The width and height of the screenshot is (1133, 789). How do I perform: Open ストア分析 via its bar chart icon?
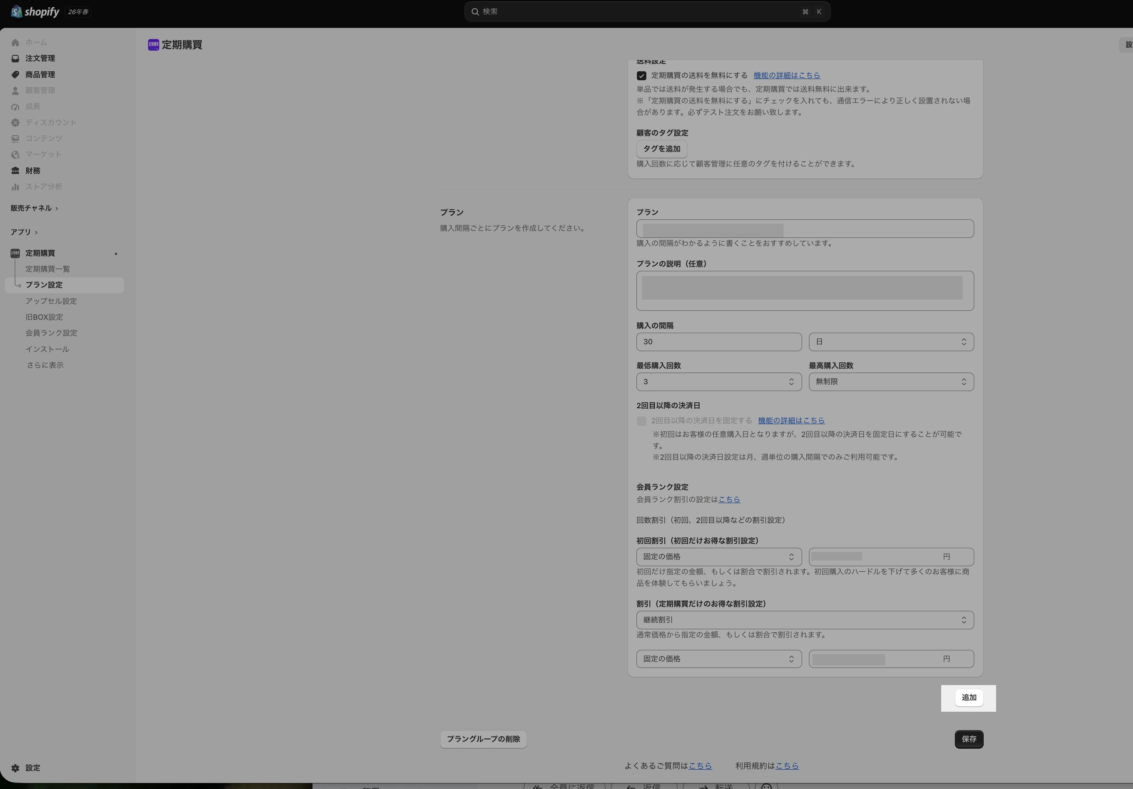pos(15,186)
